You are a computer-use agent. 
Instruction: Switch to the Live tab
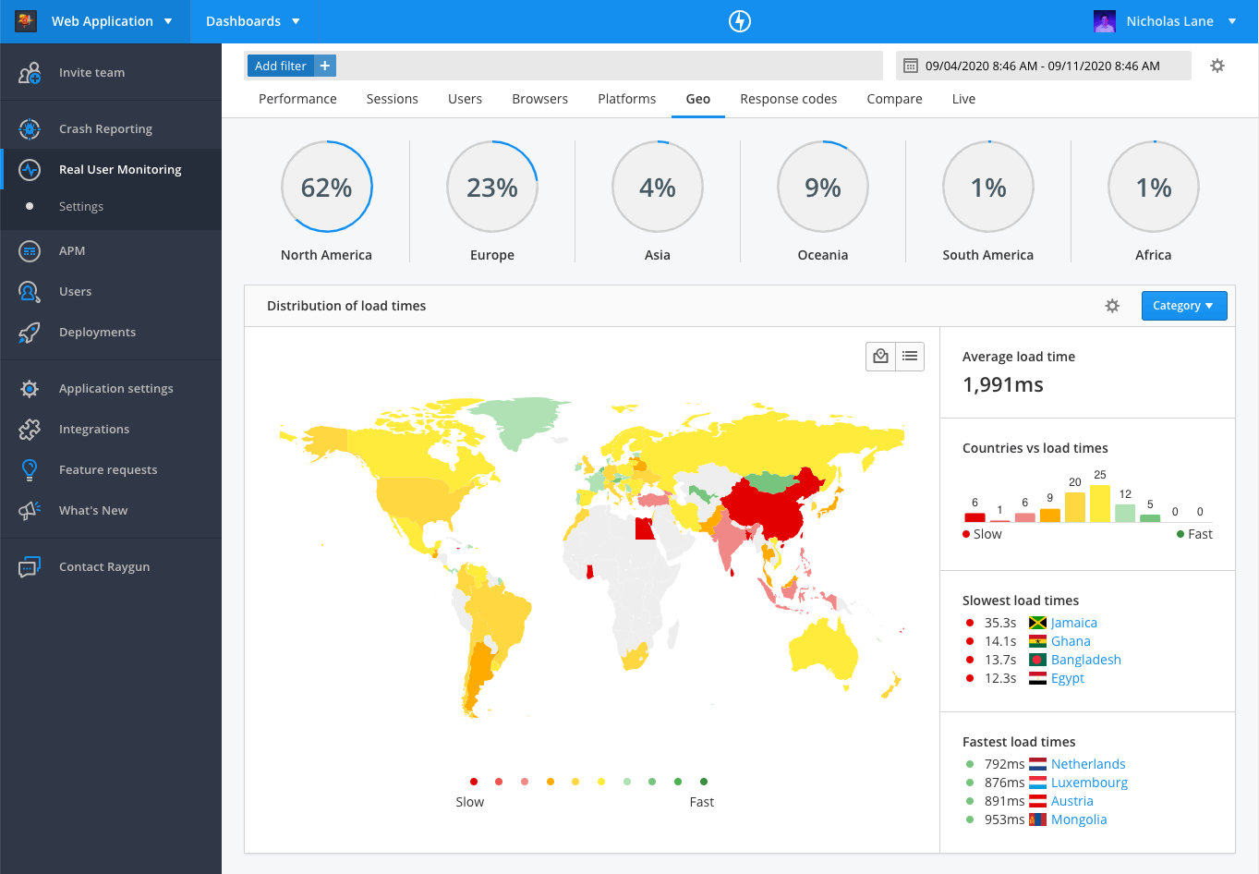pyautogui.click(x=963, y=99)
